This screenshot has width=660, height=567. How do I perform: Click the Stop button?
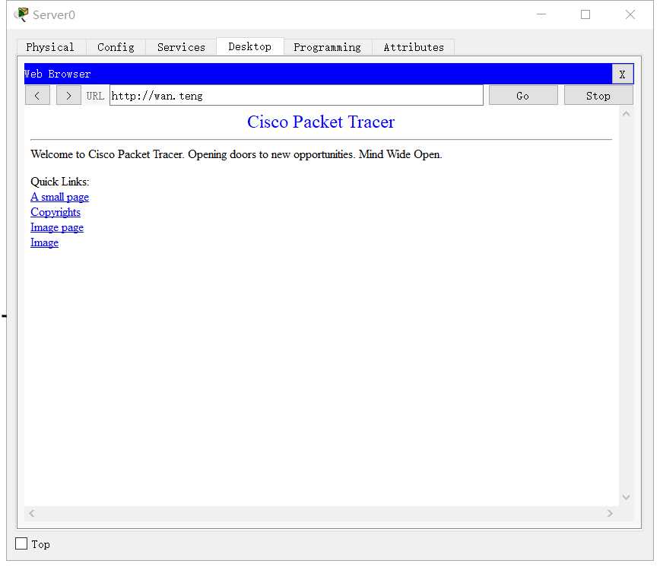point(598,96)
